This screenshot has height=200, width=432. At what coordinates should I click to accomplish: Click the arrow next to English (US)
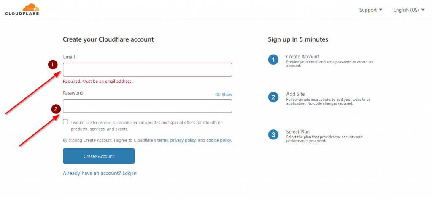[x=423, y=10]
